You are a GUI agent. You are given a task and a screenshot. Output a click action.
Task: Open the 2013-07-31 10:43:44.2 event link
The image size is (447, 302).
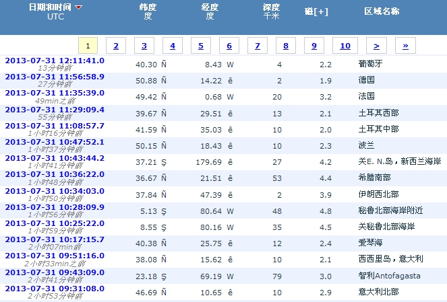click(55, 157)
